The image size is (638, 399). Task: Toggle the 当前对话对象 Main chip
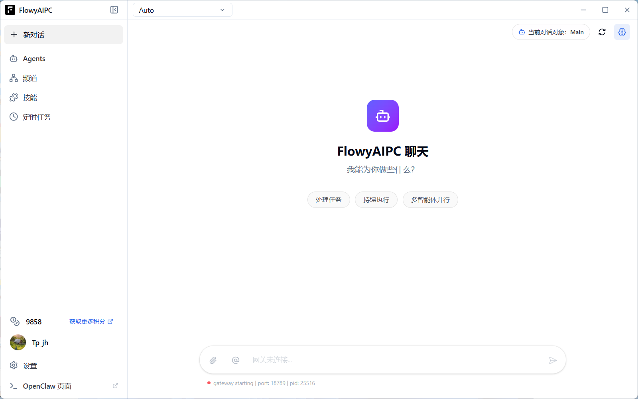[x=551, y=32]
